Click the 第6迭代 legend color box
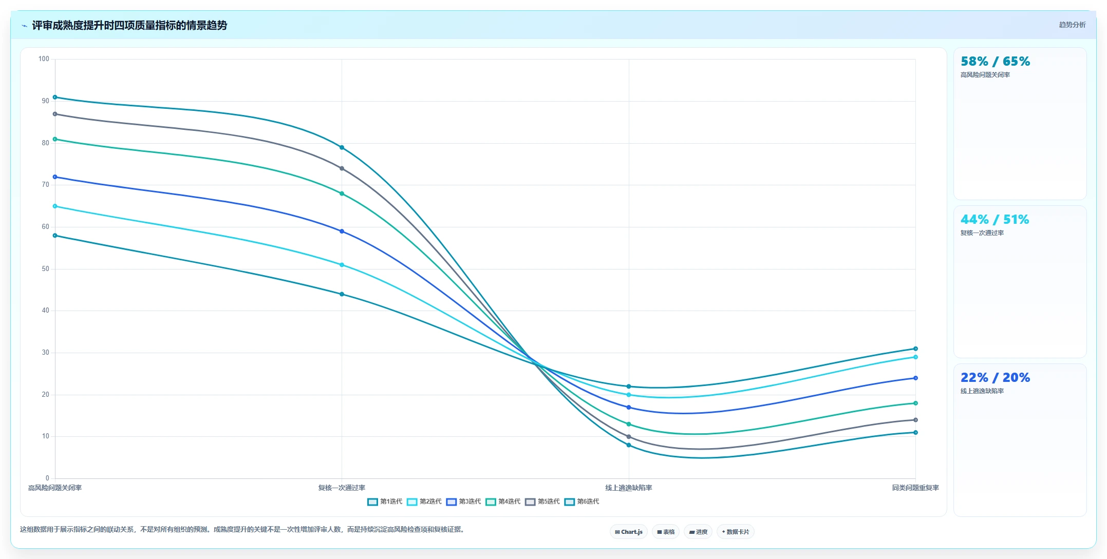The image size is (1107, 559). pos(569,502)
